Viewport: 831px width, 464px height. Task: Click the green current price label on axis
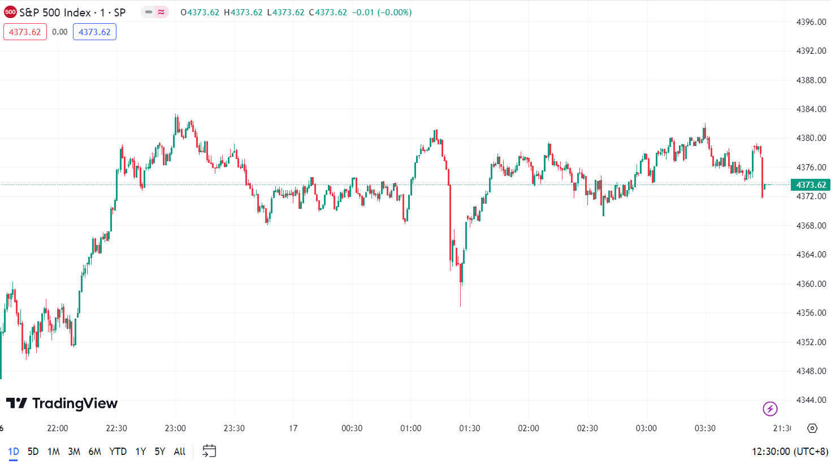[x=811, y=185]
